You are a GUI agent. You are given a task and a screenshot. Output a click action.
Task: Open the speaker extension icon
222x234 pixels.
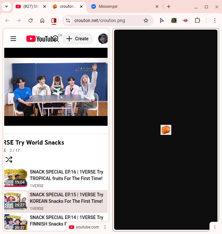click(x=174, y=20)
